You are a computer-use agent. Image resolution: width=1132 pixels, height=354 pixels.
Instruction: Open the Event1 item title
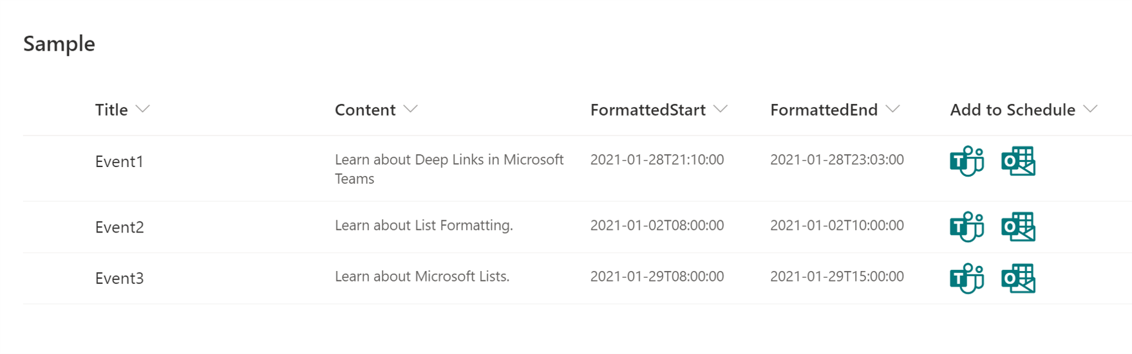click(119, 161)
